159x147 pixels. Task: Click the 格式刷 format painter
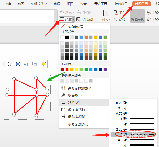click(x=84, y=12)
